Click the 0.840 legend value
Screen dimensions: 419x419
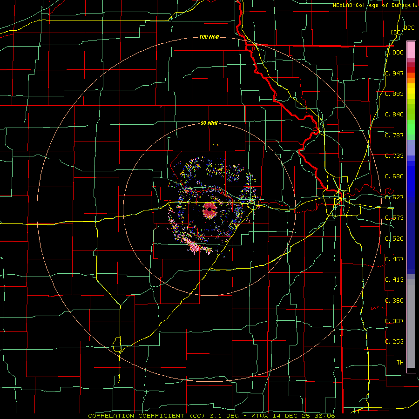[x=394, y=115]
